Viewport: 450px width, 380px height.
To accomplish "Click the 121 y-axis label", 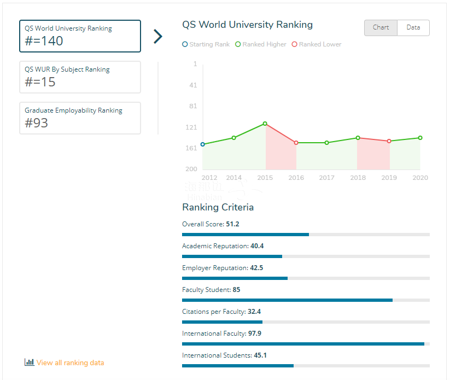I will click(x=191, y=127).
